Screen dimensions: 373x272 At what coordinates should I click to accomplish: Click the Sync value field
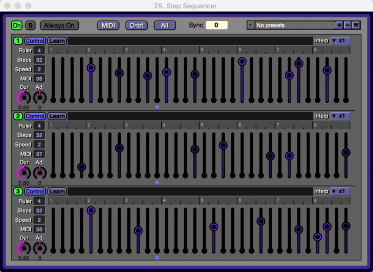(x=216, y=25)
